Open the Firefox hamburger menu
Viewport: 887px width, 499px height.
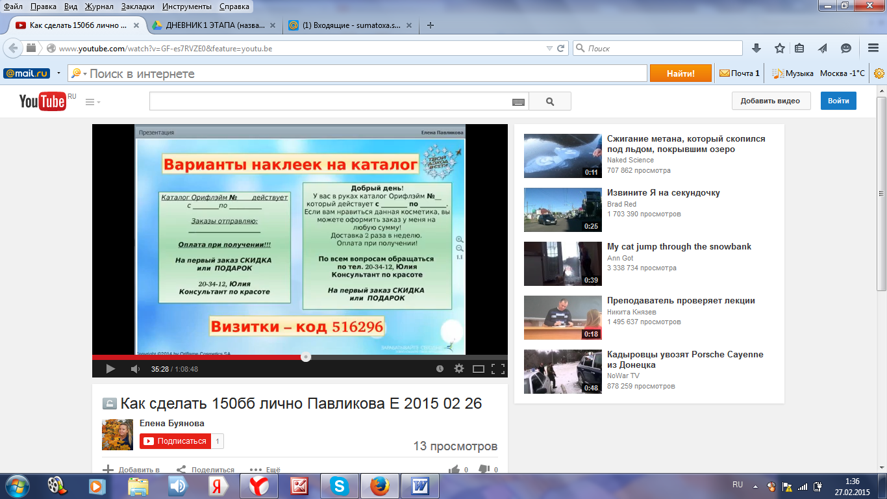pos(873,48)
